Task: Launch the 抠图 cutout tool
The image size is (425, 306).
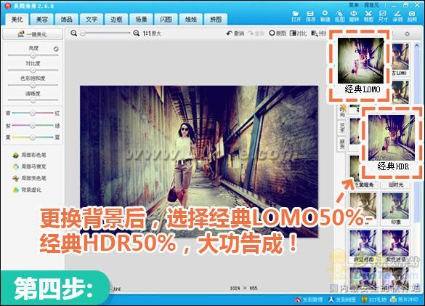Action: [x=339, y=16]
